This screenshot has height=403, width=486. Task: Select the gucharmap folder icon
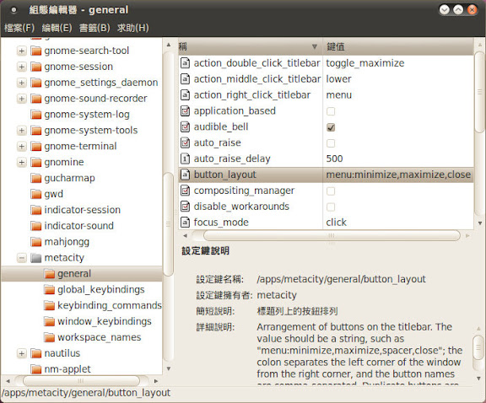click(x=36, y=178)
